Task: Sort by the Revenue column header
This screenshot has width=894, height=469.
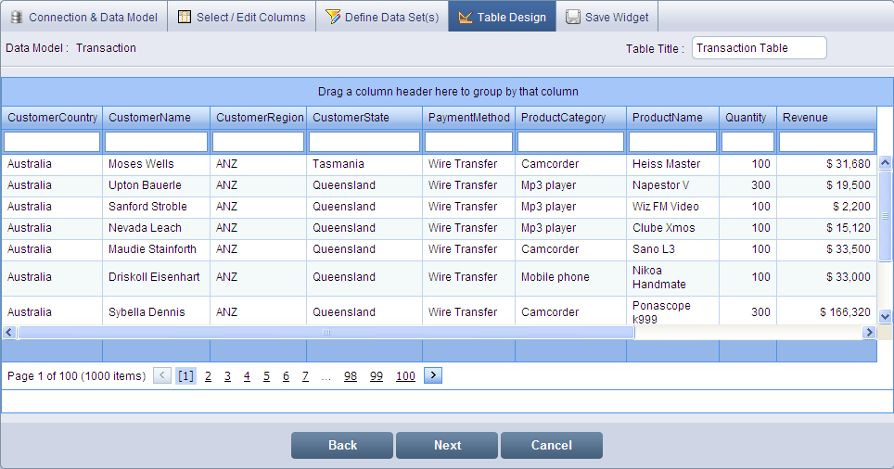Action: point(805,118)
